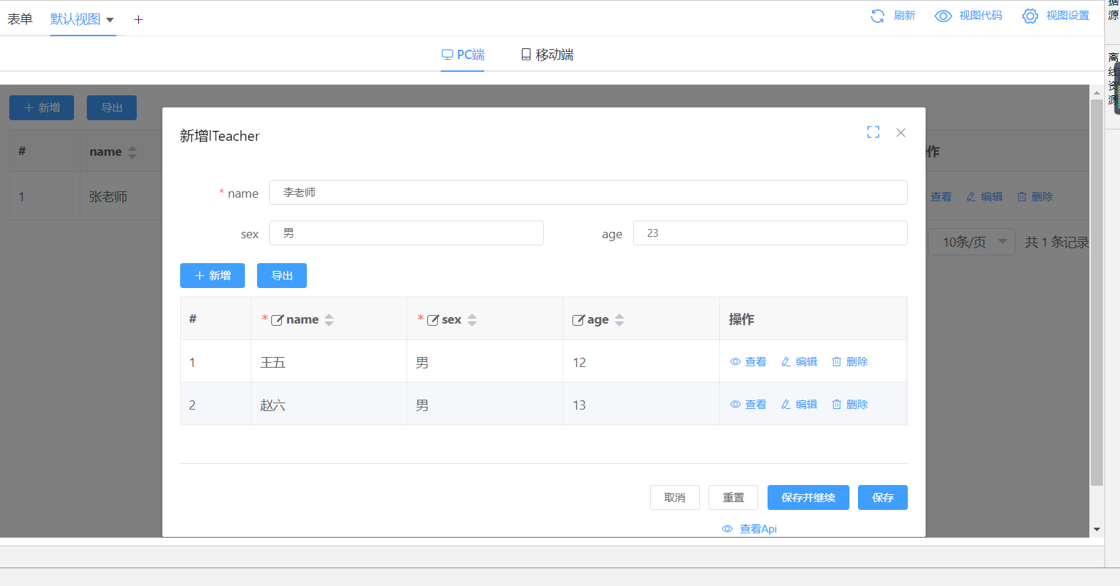Screen dimensions: 1120x586
Task: Select the PC端 tab
Action: pos(463,55)
